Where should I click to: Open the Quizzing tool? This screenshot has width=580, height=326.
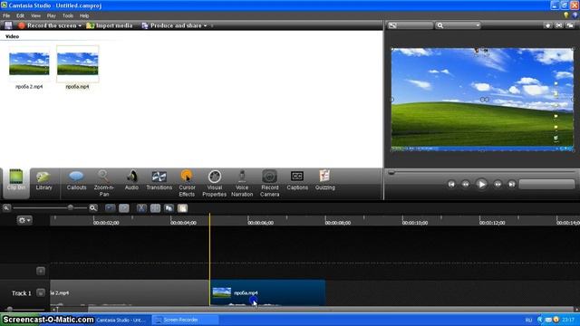(x=324, y=180)
